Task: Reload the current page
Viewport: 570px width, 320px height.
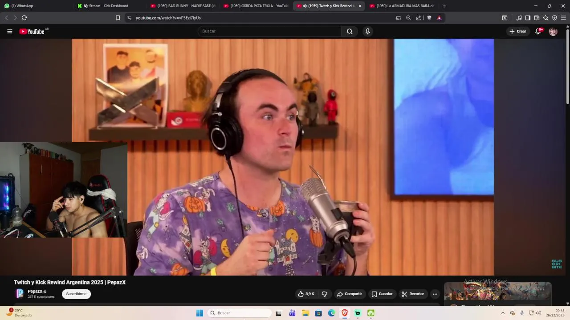Action: [x=24, y=18]
